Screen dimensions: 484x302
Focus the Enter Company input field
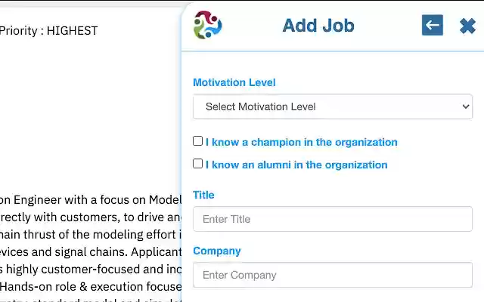[333, 275]
